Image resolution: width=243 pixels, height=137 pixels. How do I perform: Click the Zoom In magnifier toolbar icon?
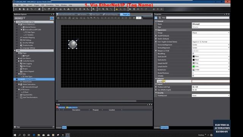coord(103,9)
